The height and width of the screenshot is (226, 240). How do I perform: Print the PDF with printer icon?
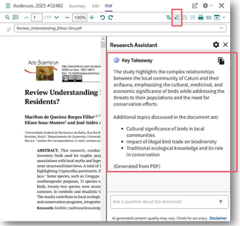(200, 17)
